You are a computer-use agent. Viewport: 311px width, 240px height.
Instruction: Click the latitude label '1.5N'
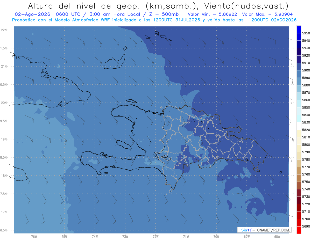click(4, 48)
